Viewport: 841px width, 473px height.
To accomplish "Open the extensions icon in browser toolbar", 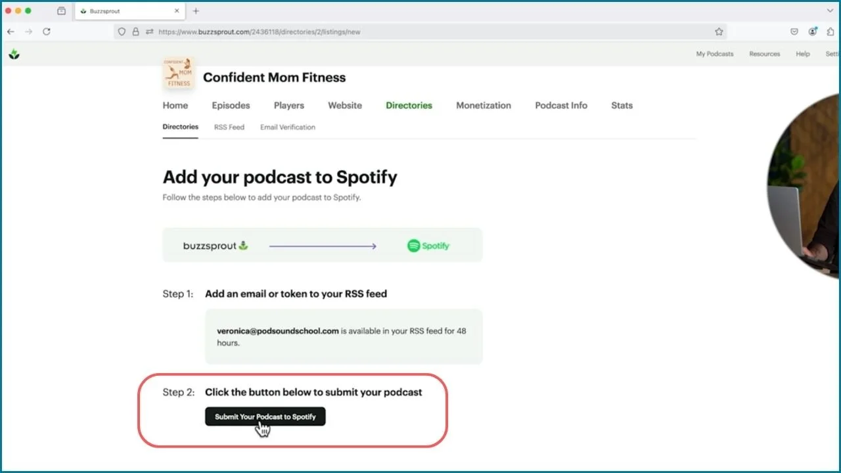I will (x=831, y=32).
